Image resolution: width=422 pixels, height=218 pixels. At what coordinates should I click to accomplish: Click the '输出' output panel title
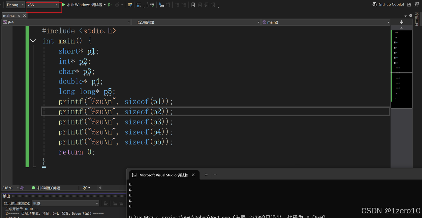tap(7, 196)
